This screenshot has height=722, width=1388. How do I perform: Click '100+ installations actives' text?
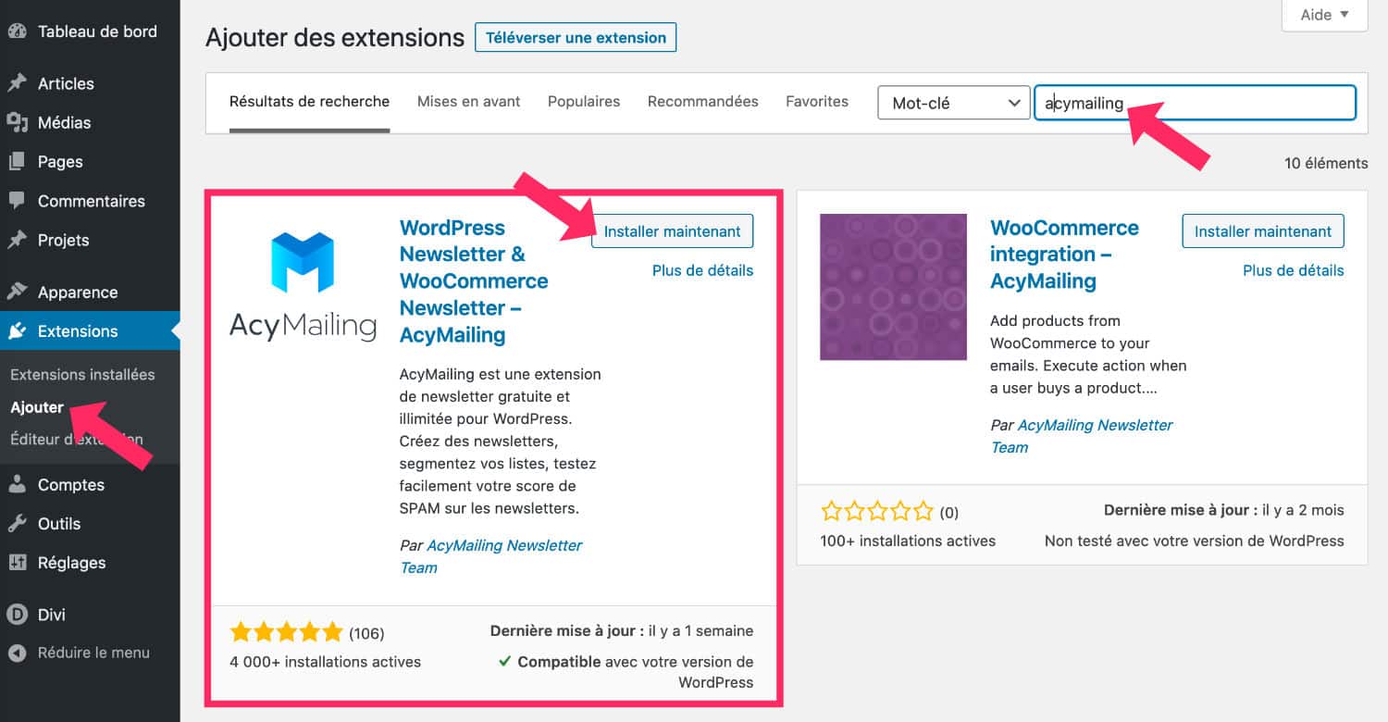click(908, 541)
